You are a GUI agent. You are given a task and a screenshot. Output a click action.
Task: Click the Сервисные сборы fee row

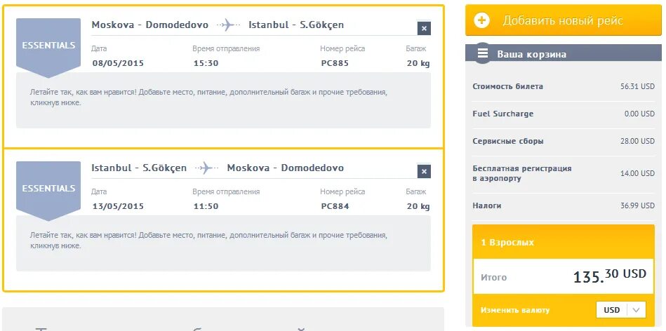tap(564, 141)
